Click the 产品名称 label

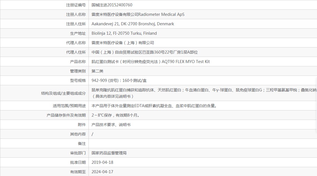point(78,62)
